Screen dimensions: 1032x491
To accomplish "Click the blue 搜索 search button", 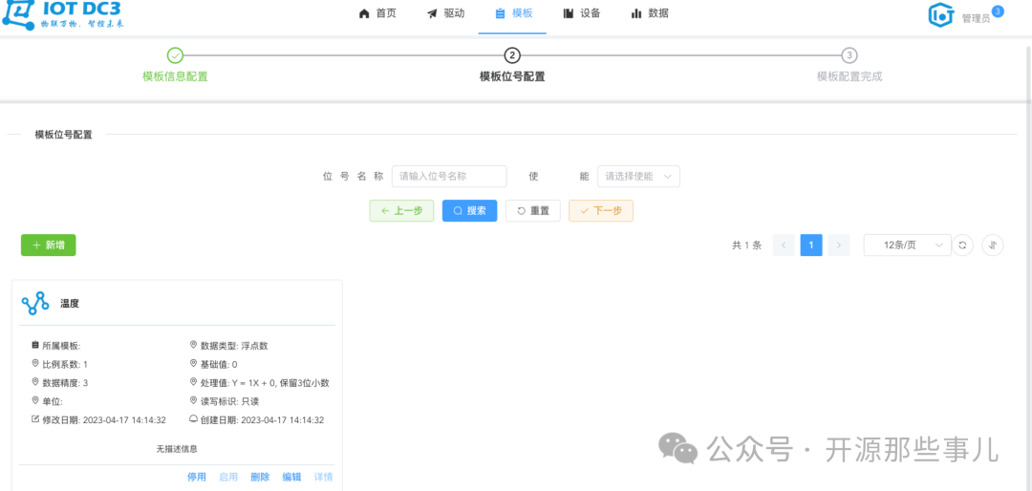I will coord(469,210).
